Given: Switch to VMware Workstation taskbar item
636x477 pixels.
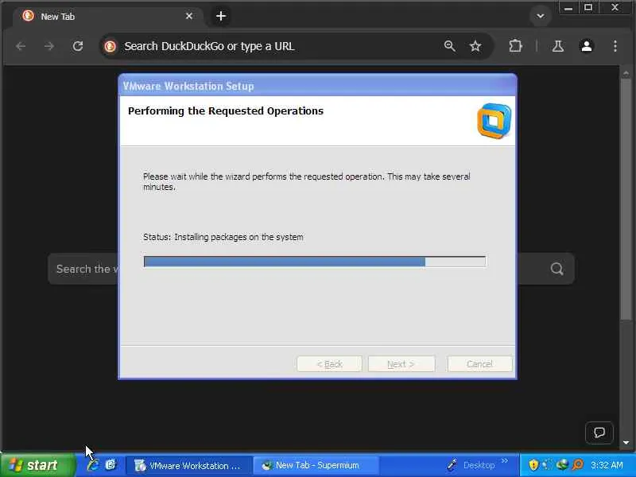Looking at the screenshot, I should tap(188, 465).
